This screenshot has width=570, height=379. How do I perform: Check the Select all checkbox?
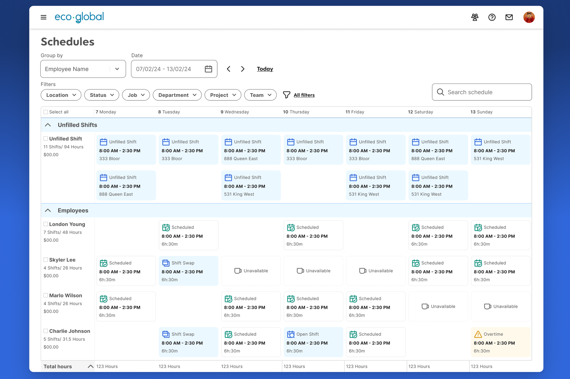[46, 112]
